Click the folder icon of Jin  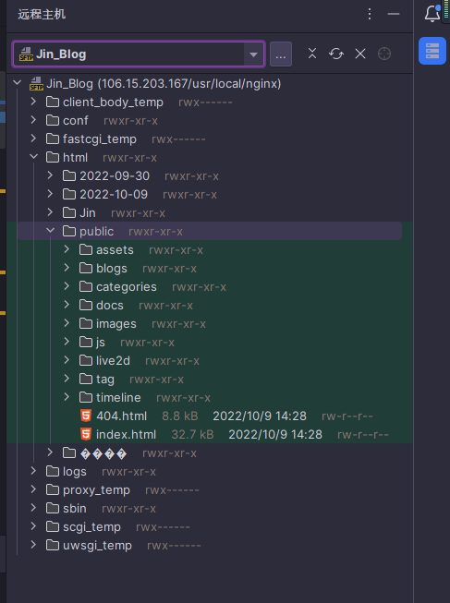coord(69,212)
